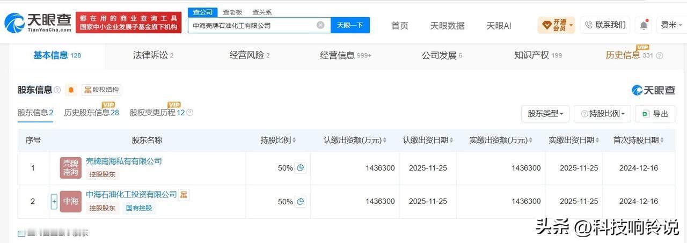This screenshot has width=687, height=243.
Task: Open the 知识产权 199 tab
Action: point(538,55)
